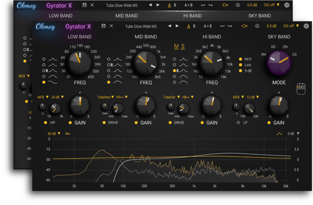This screenshot has width=313, height=205.
Task: Go to next preset arrow in front window
Action: click(177, 26)
